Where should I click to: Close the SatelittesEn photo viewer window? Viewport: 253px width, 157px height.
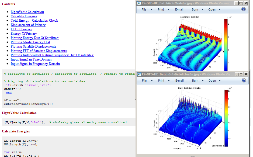246,74
